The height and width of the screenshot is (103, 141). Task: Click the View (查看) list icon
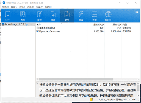[x=95, y=14]
